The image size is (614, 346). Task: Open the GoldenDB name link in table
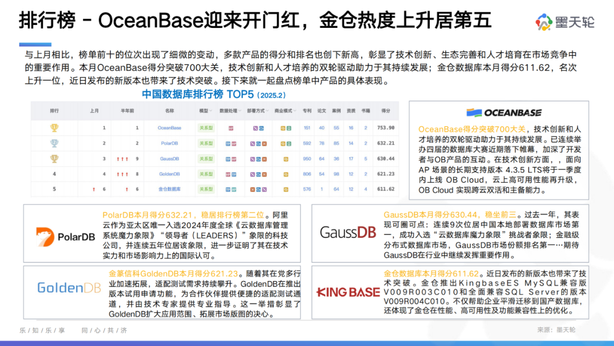[x=169, y=174]
